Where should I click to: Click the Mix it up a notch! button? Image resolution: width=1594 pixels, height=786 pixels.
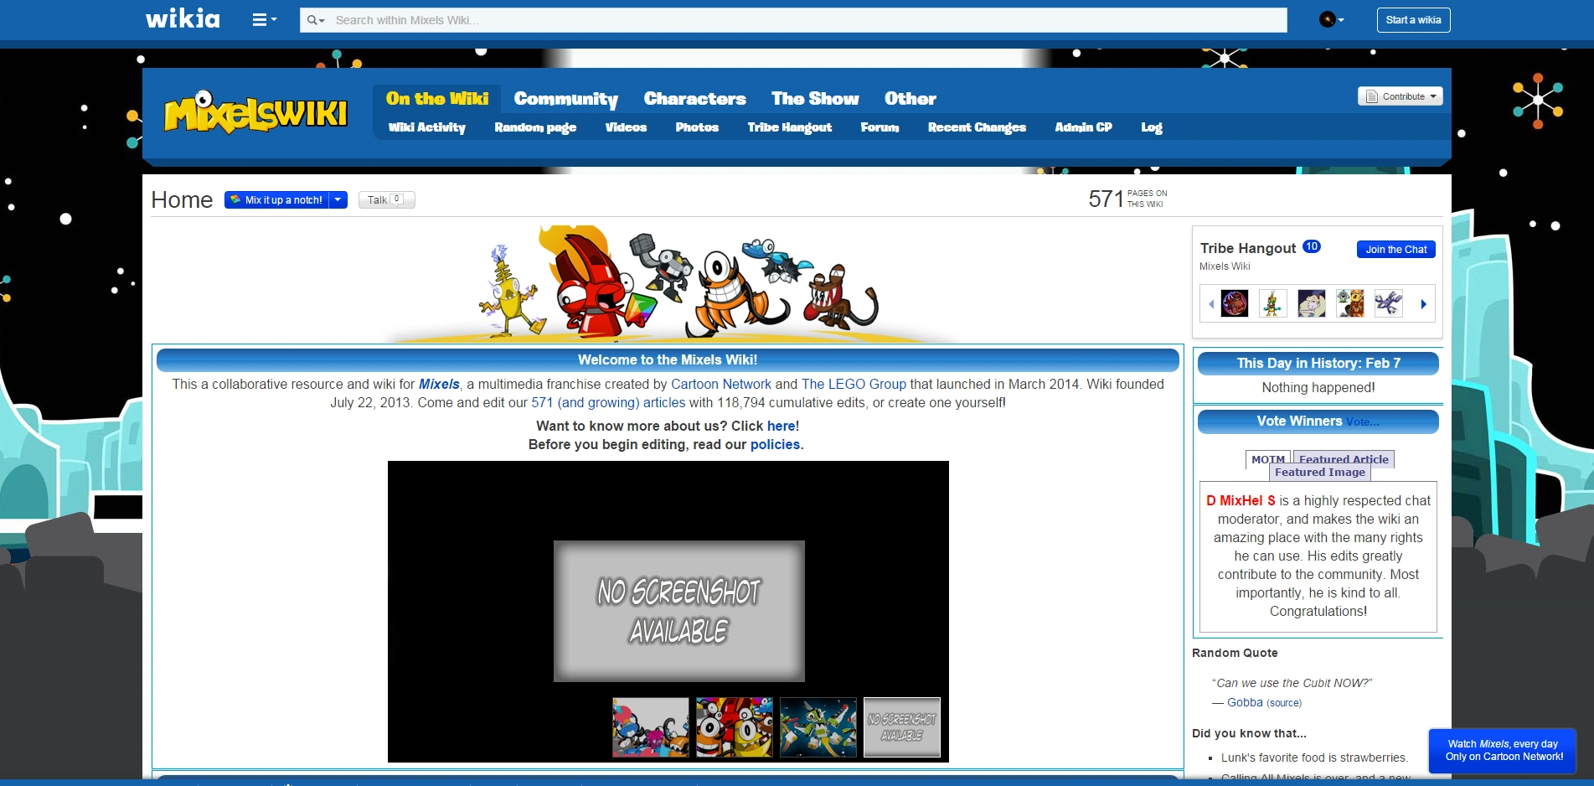(276, 200)
